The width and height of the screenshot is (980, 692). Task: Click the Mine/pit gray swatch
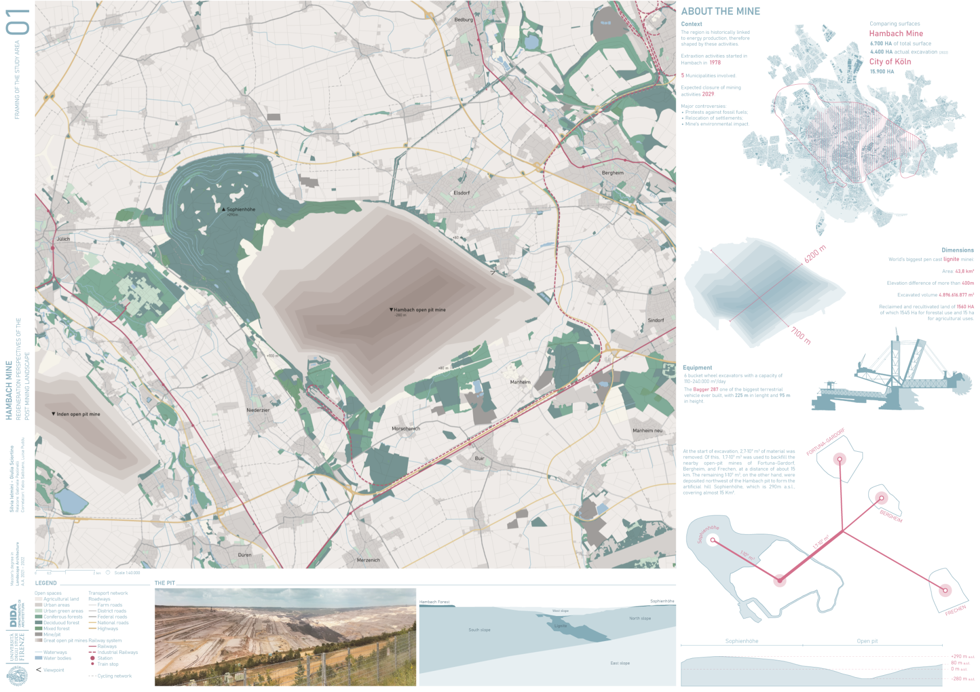pos(38,634)
